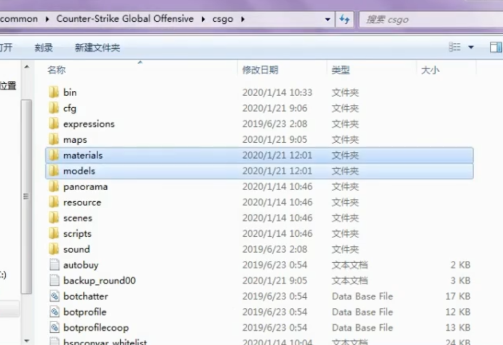This screenshot has width=503, height=345.
Task: Select the scripts folder name
Action: coord(77,234)
